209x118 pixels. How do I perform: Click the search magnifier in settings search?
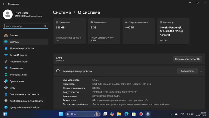coord(45,26)
